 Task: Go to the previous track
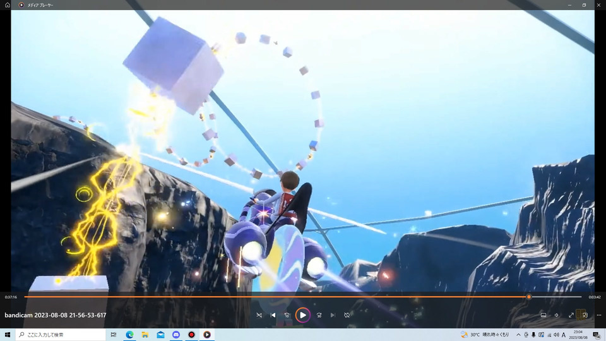tap(273, 315)
